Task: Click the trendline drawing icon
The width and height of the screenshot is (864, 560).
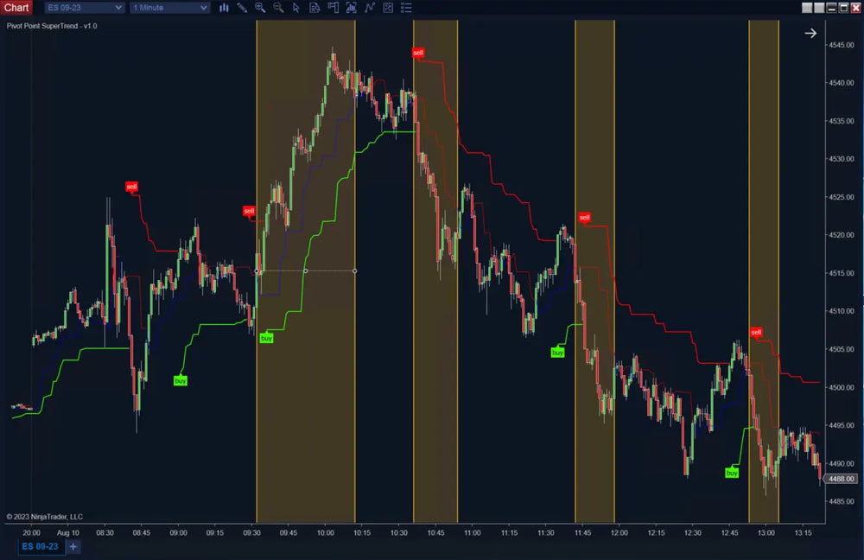Action: coord(370,8)
